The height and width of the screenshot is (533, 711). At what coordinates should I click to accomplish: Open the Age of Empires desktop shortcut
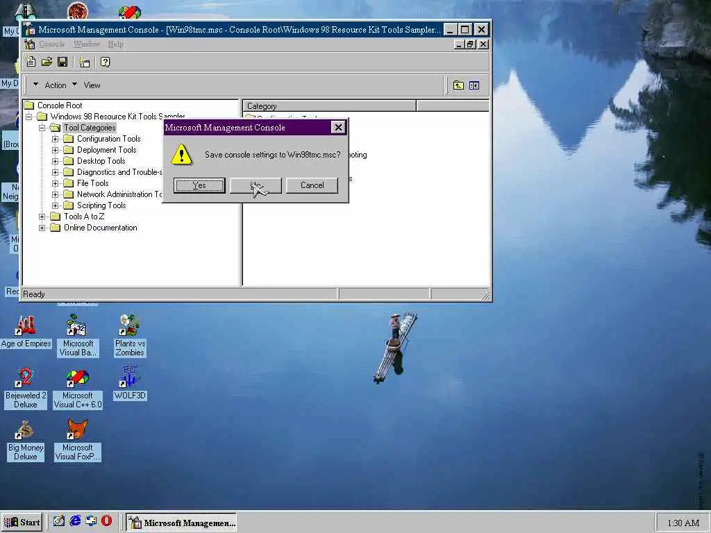point(26,331)
